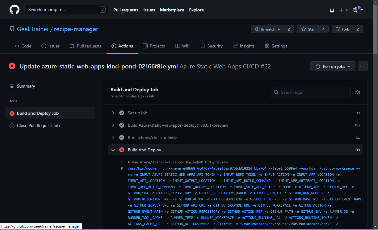The width and height of the screenshot is (378, 230).
Task: Open your profile avatar menu
Action: pos(356,10)
